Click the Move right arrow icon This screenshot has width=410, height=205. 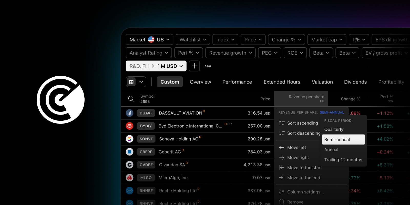pyautogui.click(x=282, y=158)
